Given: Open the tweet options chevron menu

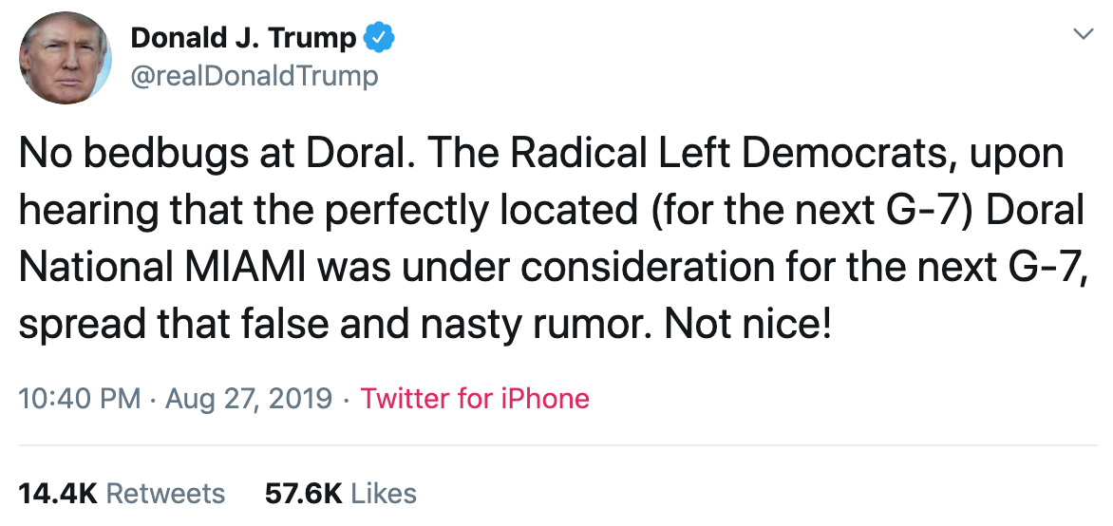Looking at the screenshot, I should 1081,34.
